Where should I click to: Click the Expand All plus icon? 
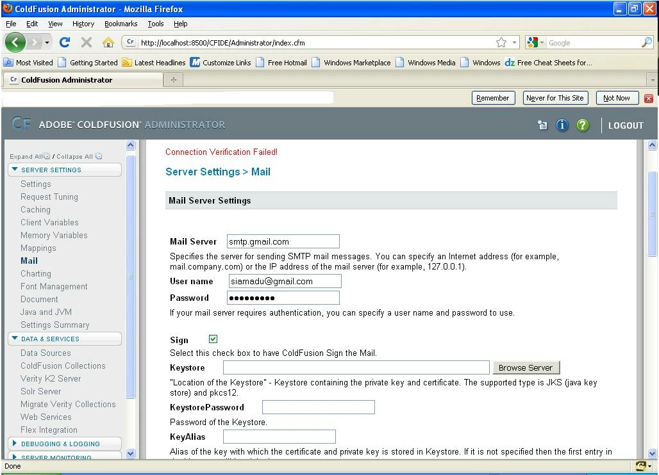coord(47,156)
